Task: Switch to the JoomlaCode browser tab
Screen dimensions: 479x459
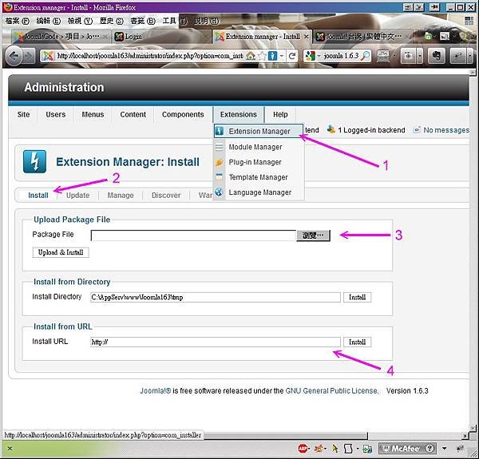Action: tap(61, 37)
